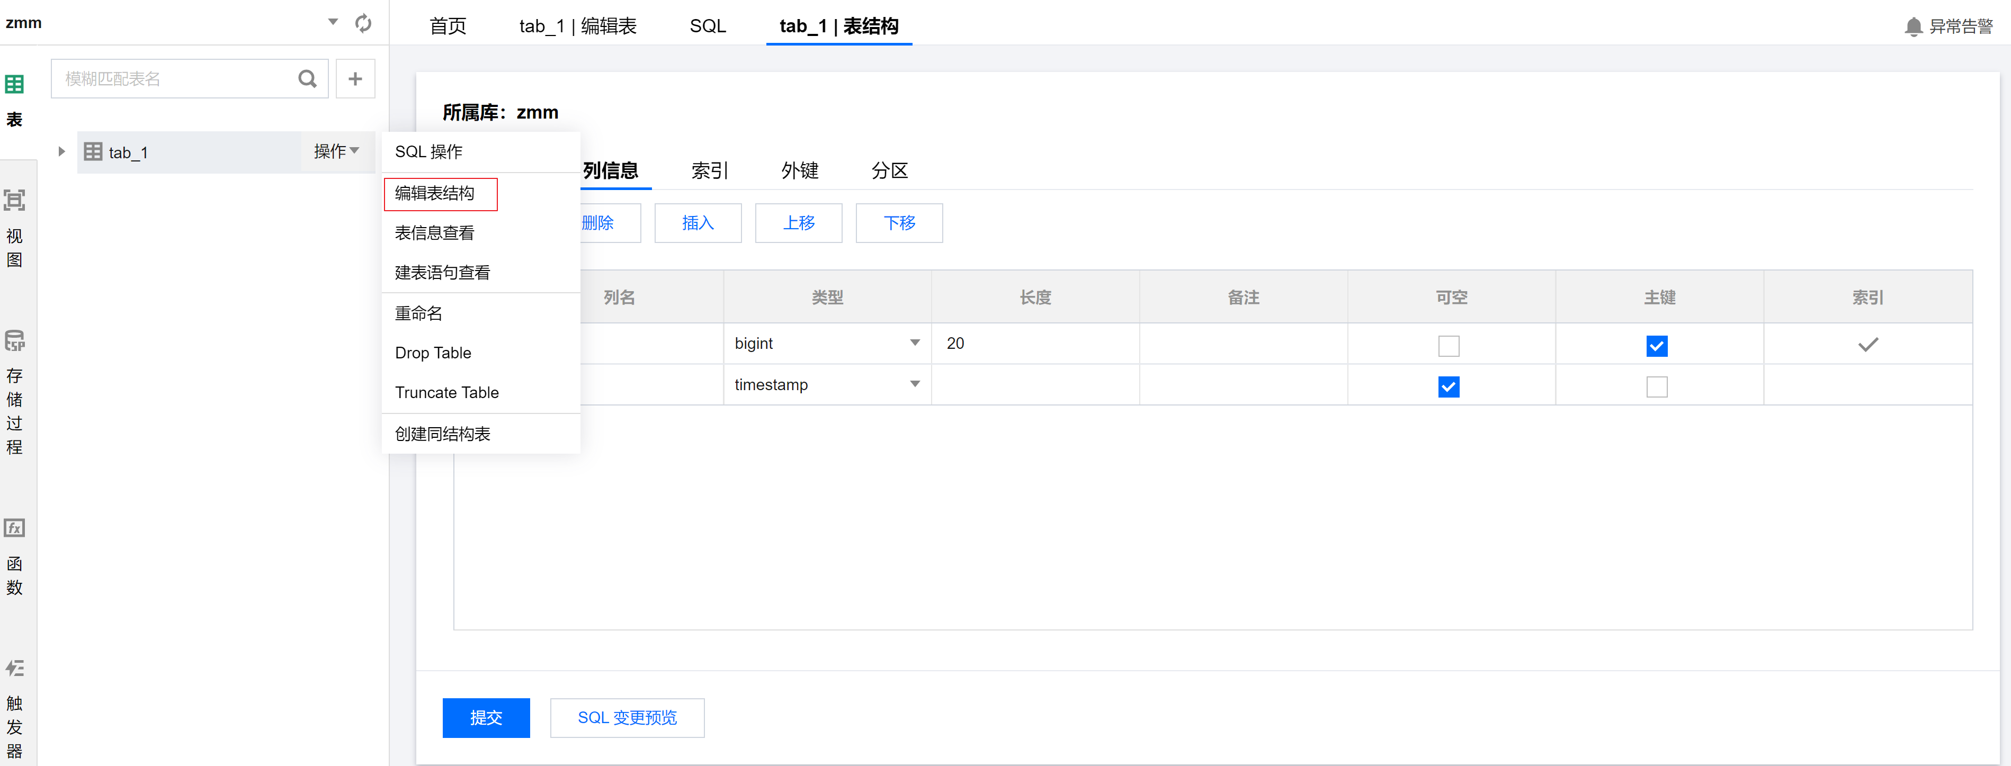Image resolution: width=2011 pixels, height=766 pixels.
Task: Open the timestamp type dropdown
Action: [x=914, y=384]
